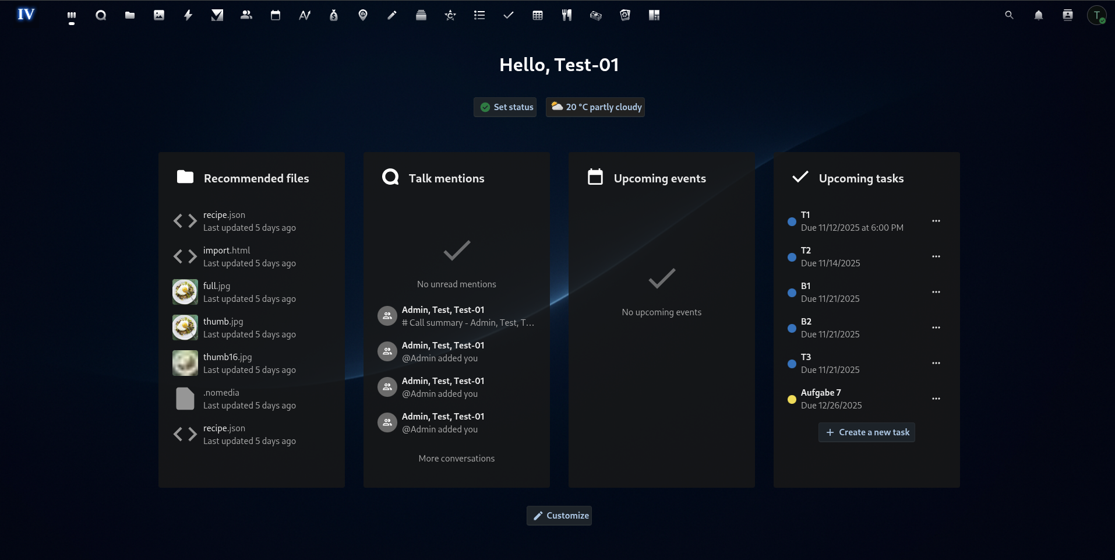This screenshot has width=1115, height=560.
Task: Open the Maps app with the pin icon
Action: pyautogui.click(x=362, y=15)
